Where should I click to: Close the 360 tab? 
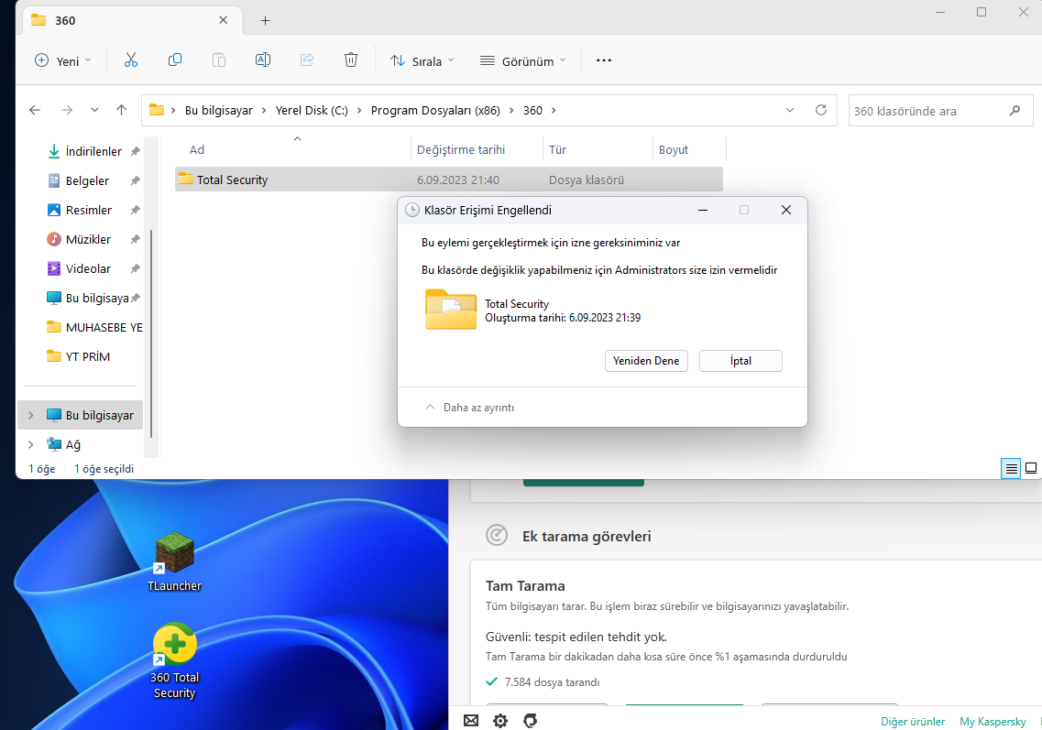pyautogui.click(x=224, y=20)
